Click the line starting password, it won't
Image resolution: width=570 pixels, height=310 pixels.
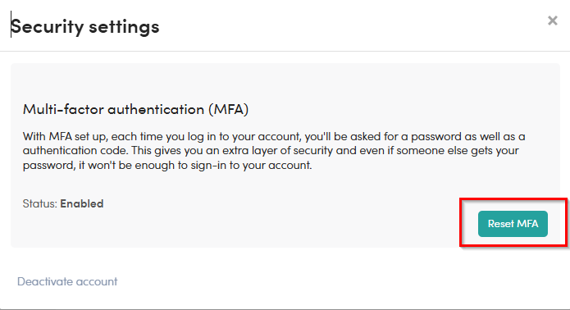pos(167,166)
